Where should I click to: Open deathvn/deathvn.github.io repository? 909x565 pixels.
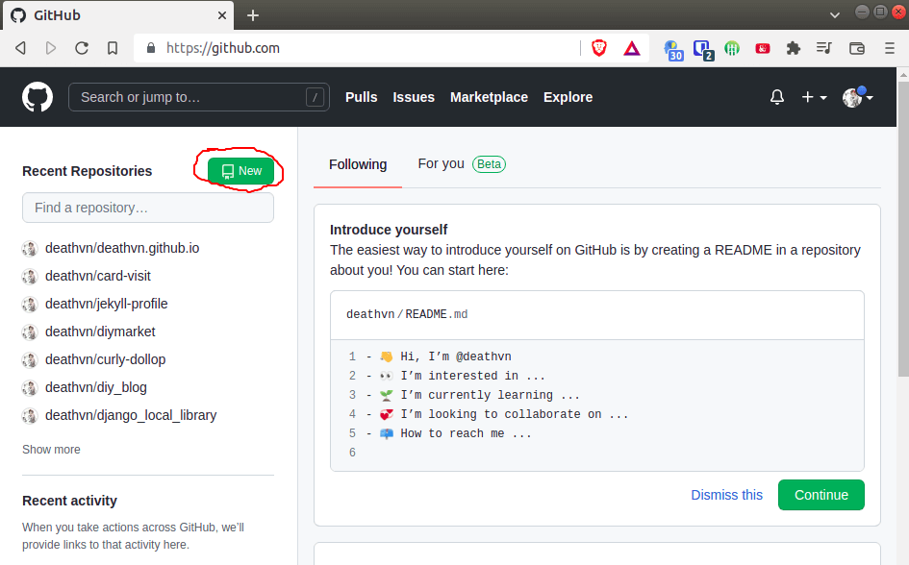click(122, 248)
